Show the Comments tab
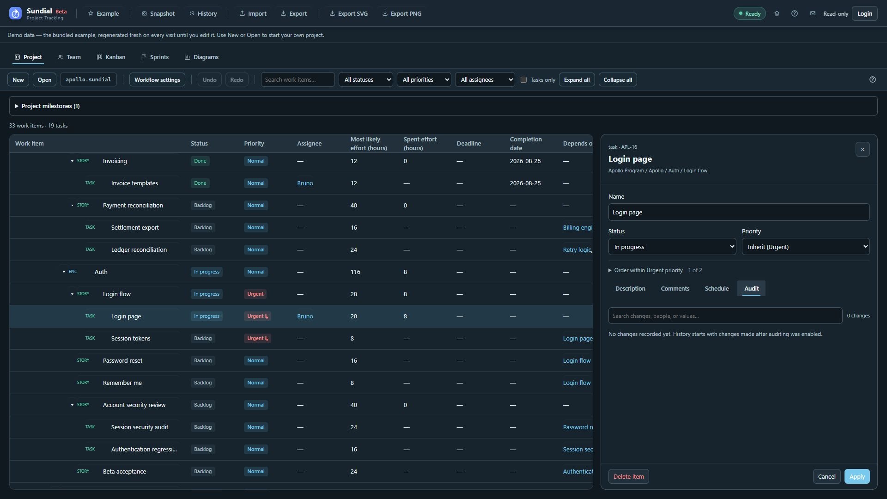Viewport: 887px width, 499px height. tap(675, 288)
